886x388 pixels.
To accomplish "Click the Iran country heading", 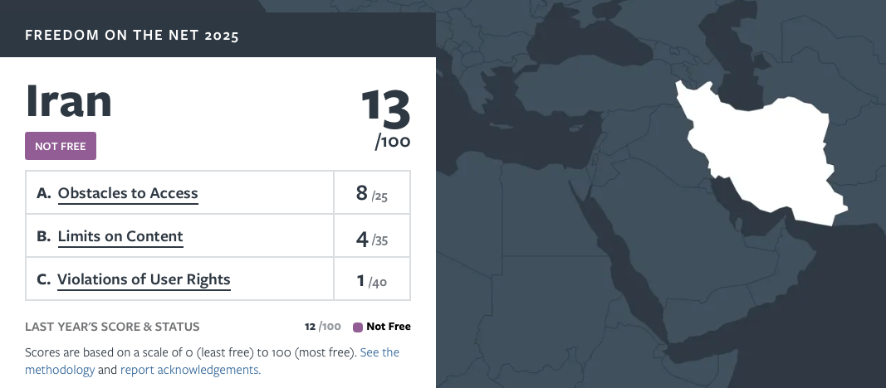I will [x=69, y=100].
